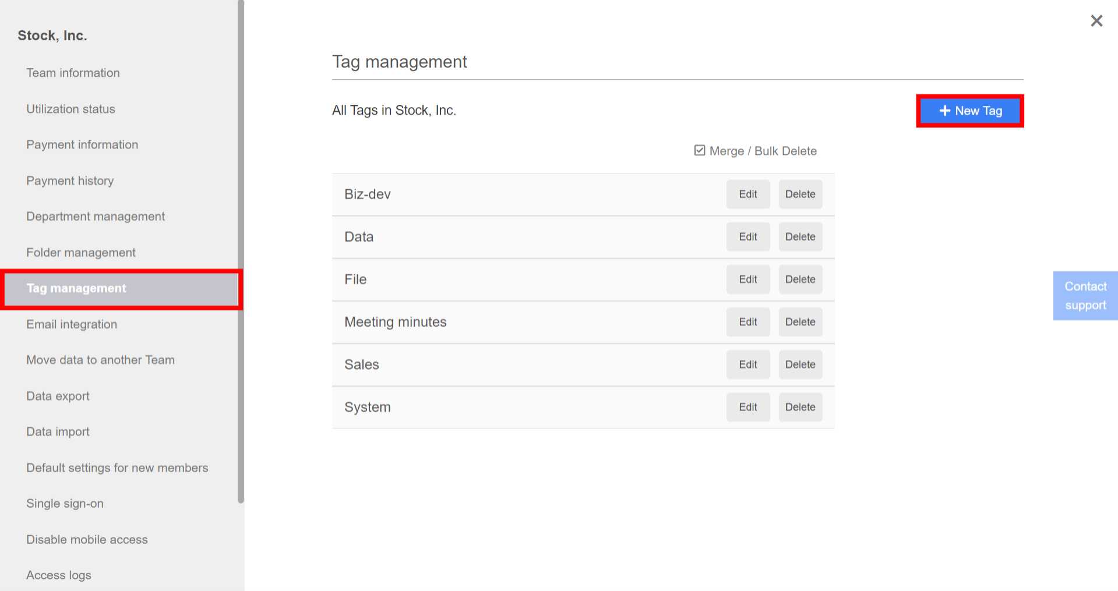Edit the Biz-dev tag

tap(747, 194)
